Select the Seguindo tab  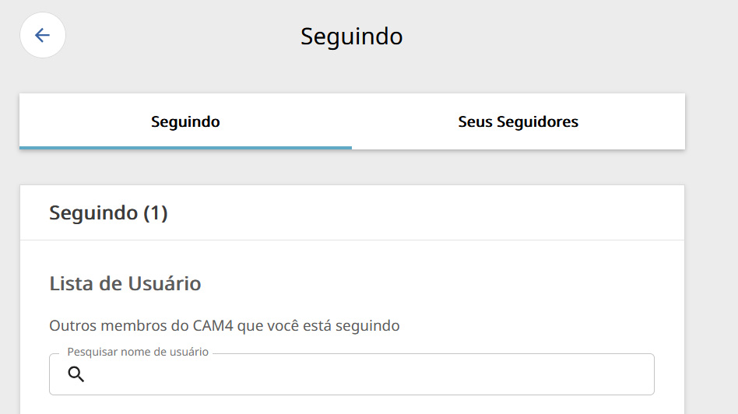(185, 121)
